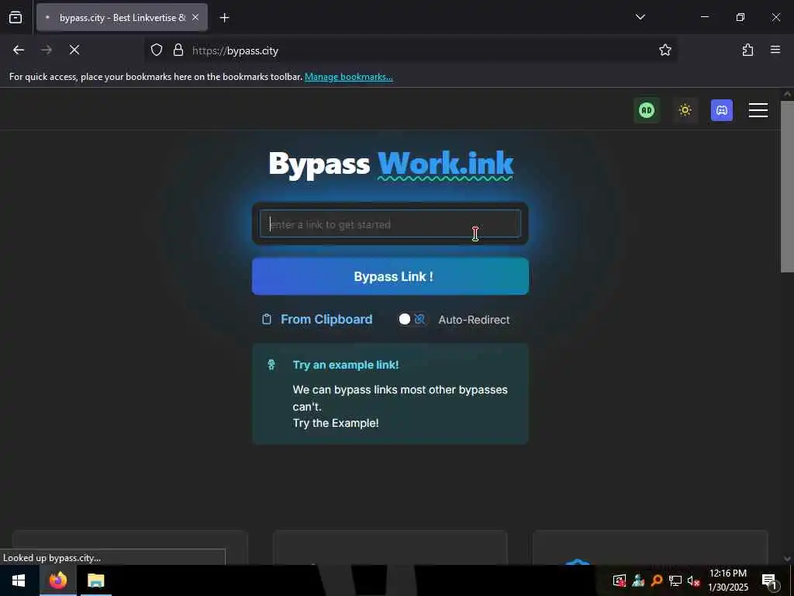Expand the list all tabs chevron

click(640, 17)
